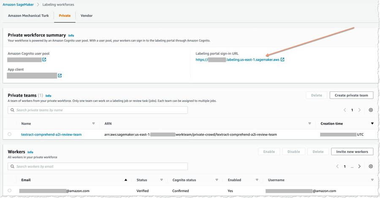Open textract-comprehend-a2i-review-team link
380x198 pixels.
tap(52, 134)
